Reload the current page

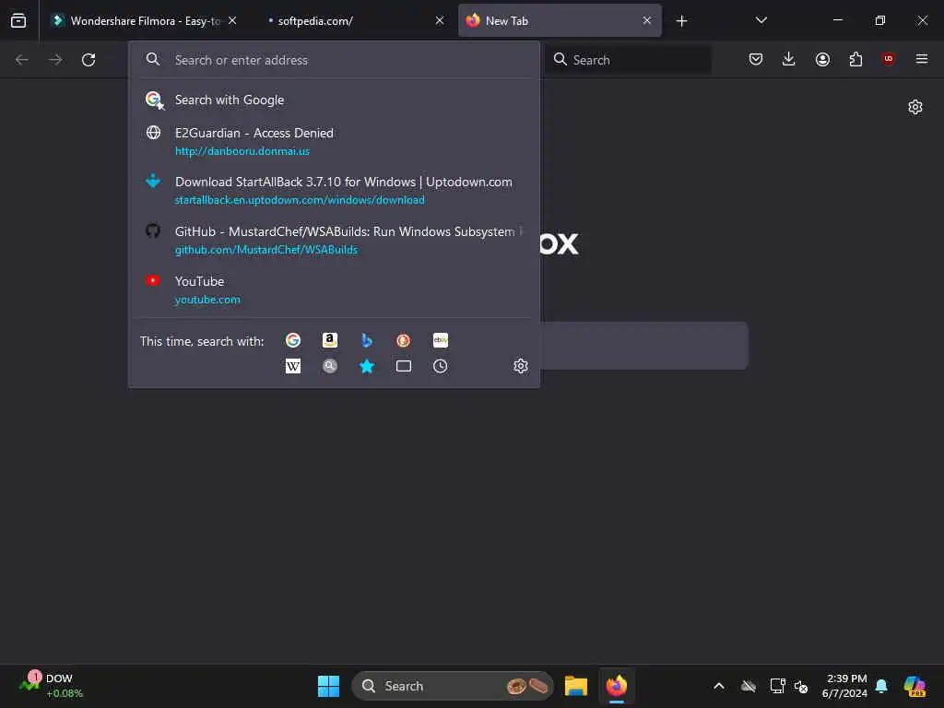click(x=88, y=60)
